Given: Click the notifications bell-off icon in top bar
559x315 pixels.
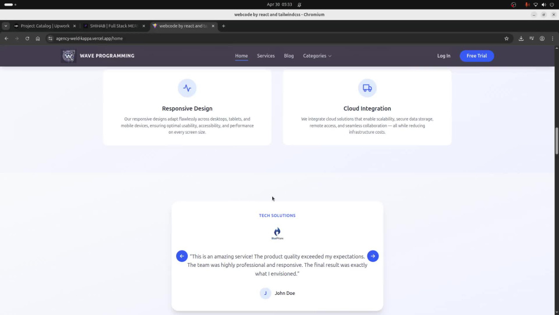Looking at the screenshot, I should (300, 4).
